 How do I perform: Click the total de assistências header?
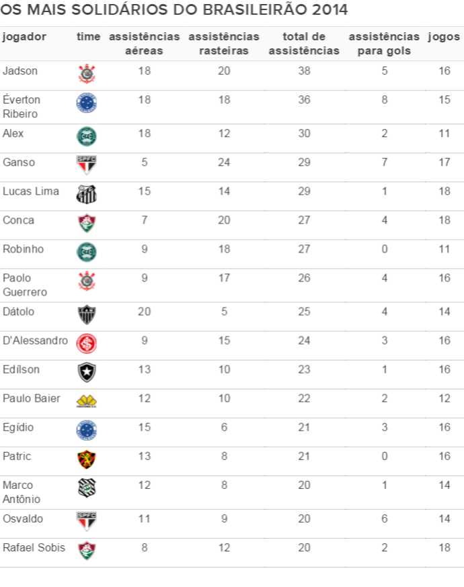[x=304, y=44]
